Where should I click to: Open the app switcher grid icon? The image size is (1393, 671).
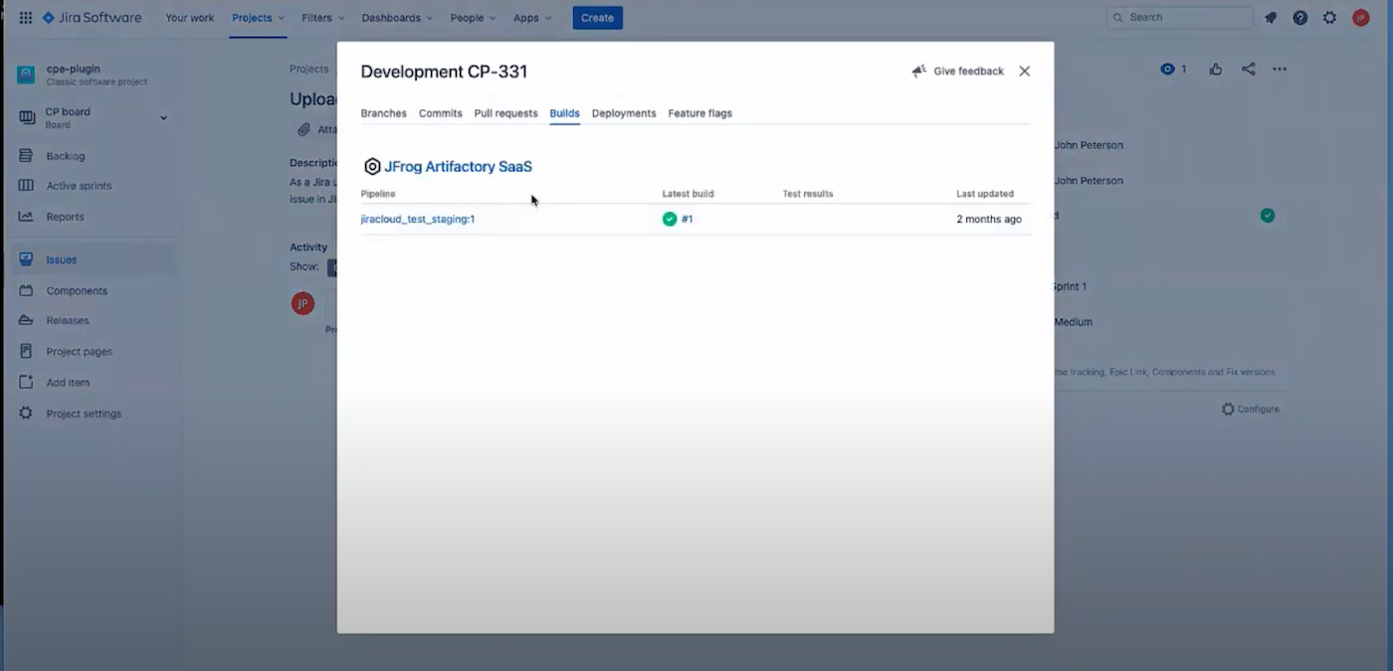pos(25,17)
